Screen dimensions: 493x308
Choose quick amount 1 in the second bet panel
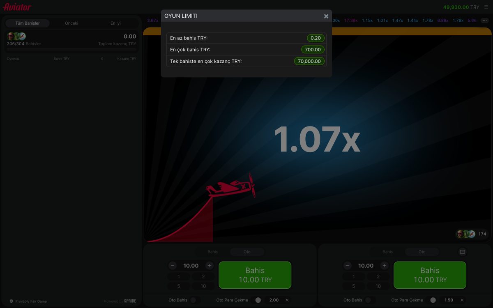pyautogui.click(x=354, y=277)
